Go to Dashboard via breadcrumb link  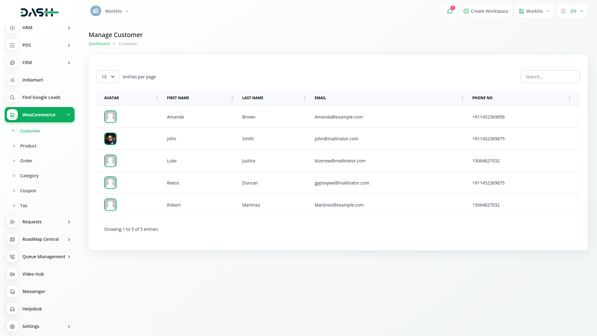99,44
